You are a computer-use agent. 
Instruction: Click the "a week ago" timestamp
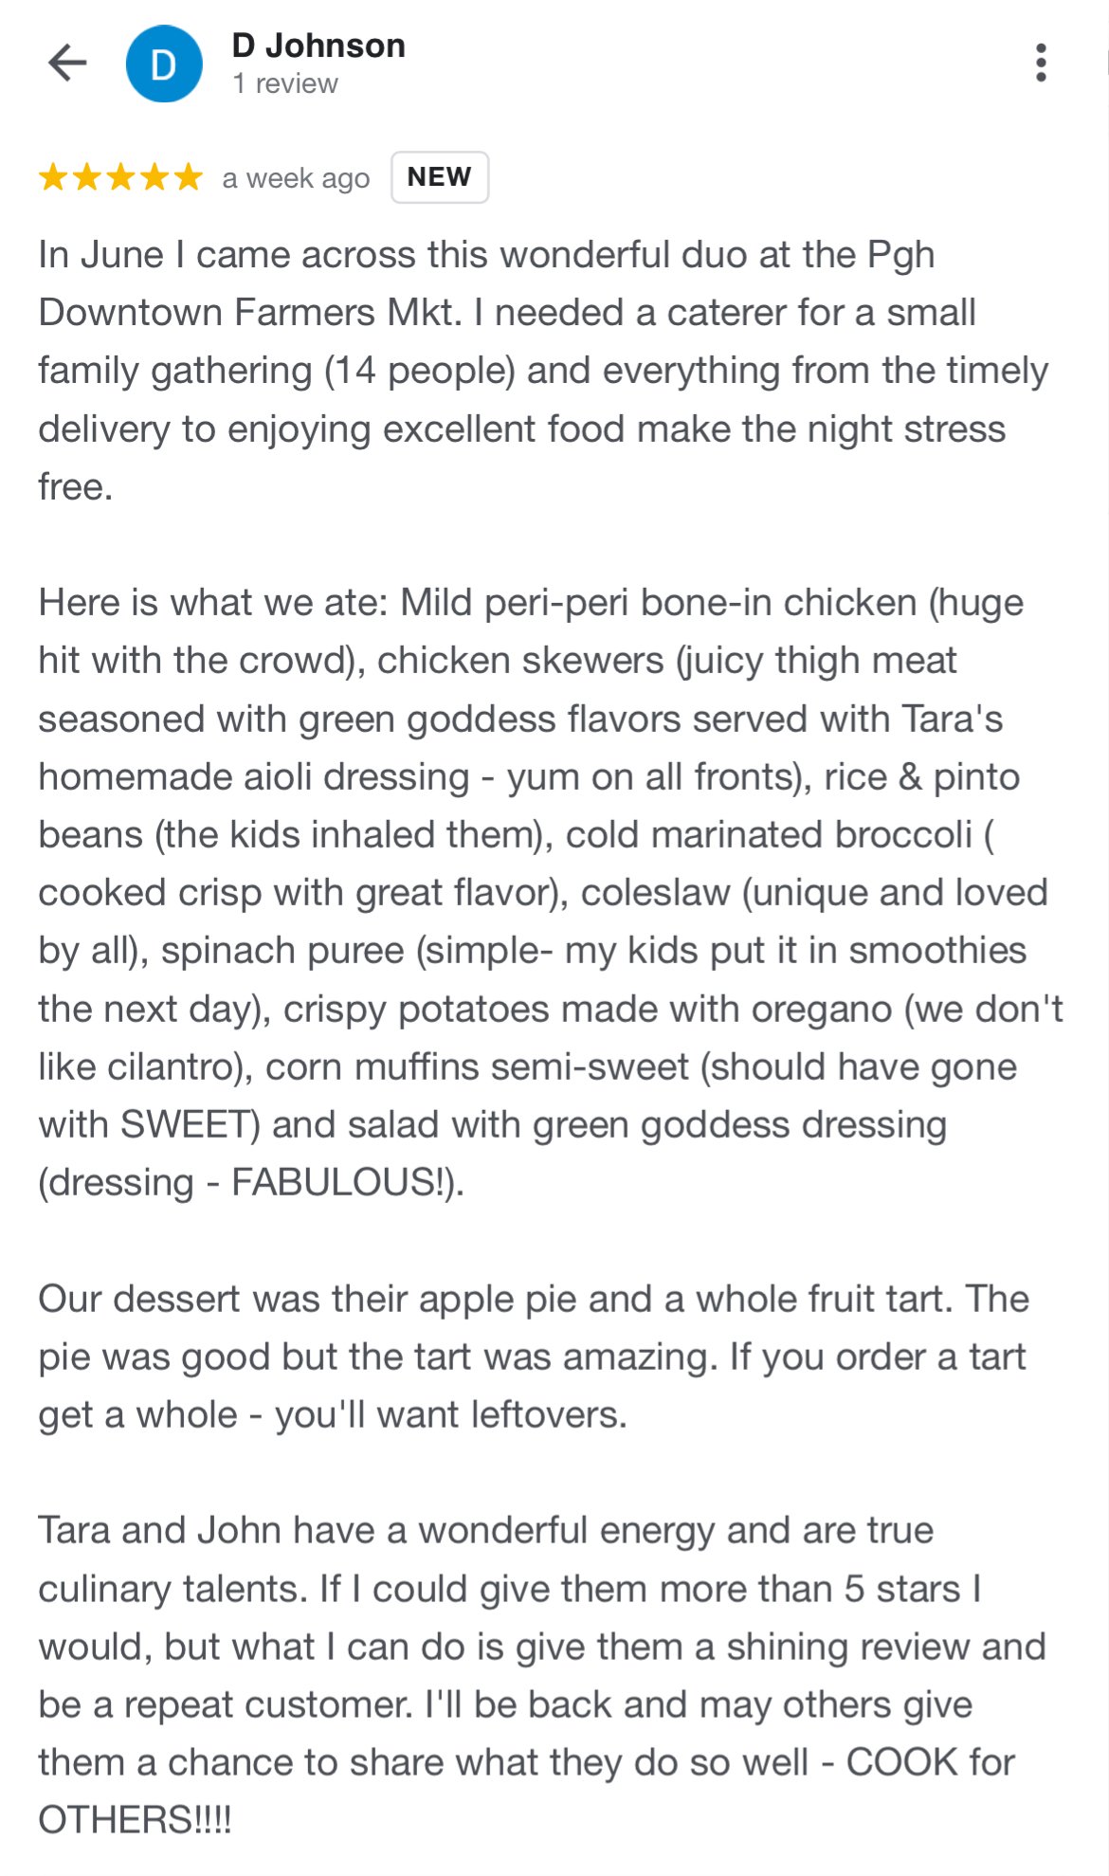pos(296,178)
